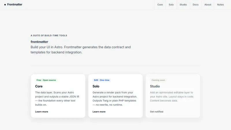
Task: Go to Solo in the top navigation
Action: pyautogui.click(x=171, y=5)
